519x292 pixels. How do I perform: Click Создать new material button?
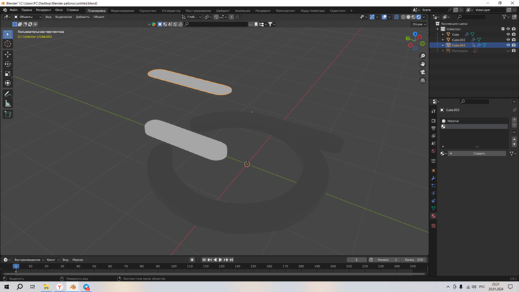[x=479, y=154]
